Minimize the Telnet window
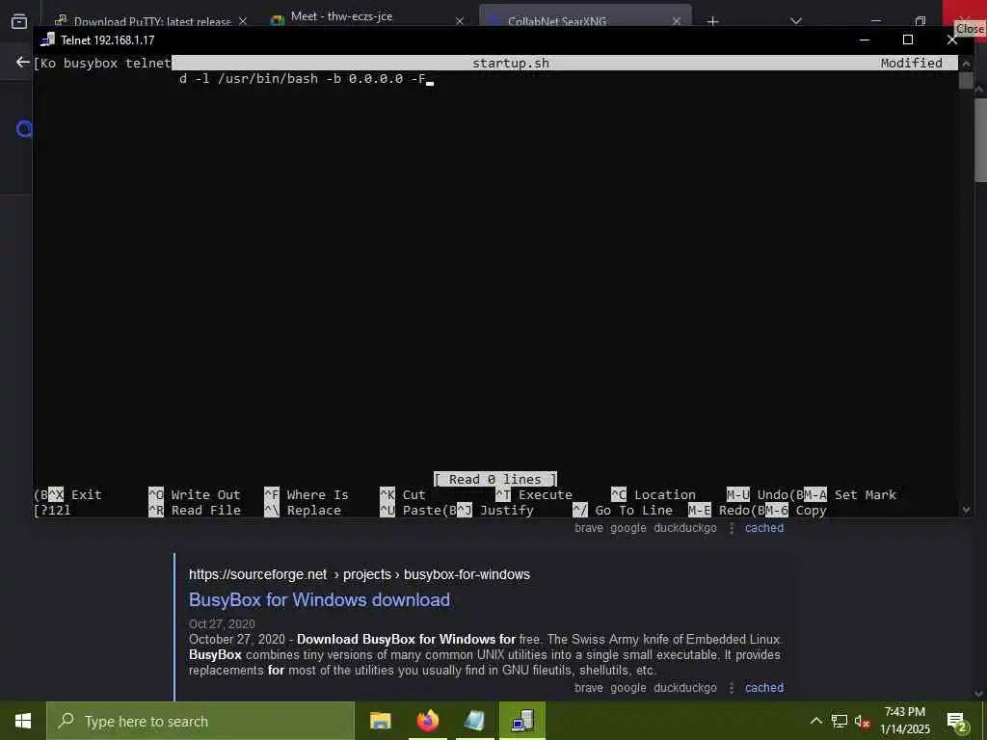Viewport: 987px width, 740px height. [x=865, y=40]
